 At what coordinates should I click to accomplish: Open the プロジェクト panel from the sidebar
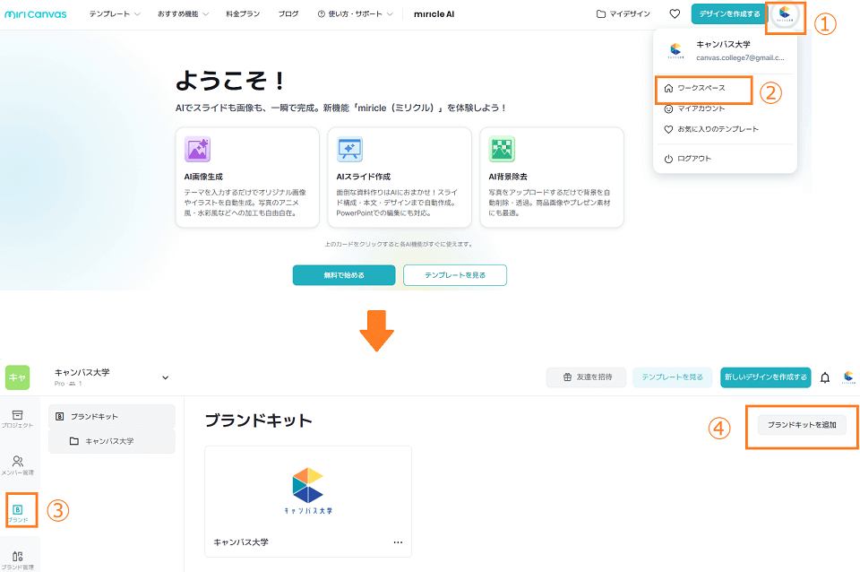pos(20,417)
